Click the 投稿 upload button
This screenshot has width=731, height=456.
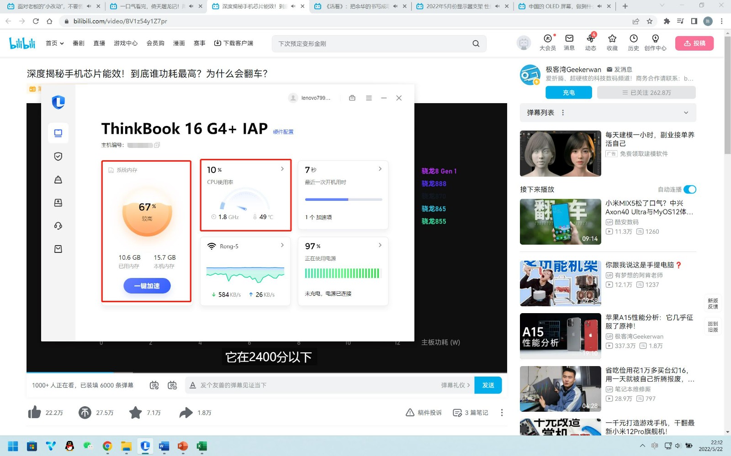pyautogui.click(x=694, y=43)
